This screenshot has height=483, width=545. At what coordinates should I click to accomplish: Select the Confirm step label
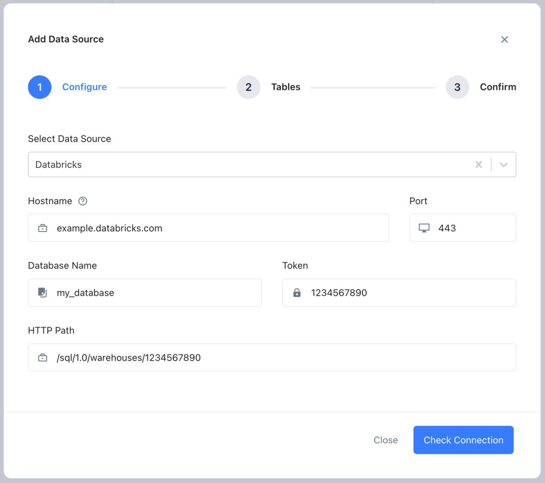tap(498, 87)
